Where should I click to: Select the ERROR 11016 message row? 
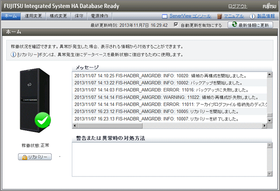click(x=170, y=90)
